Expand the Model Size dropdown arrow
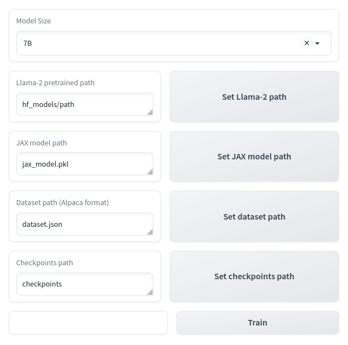The height and width of the screenshot is (345, 348). (x=317, y=43)
